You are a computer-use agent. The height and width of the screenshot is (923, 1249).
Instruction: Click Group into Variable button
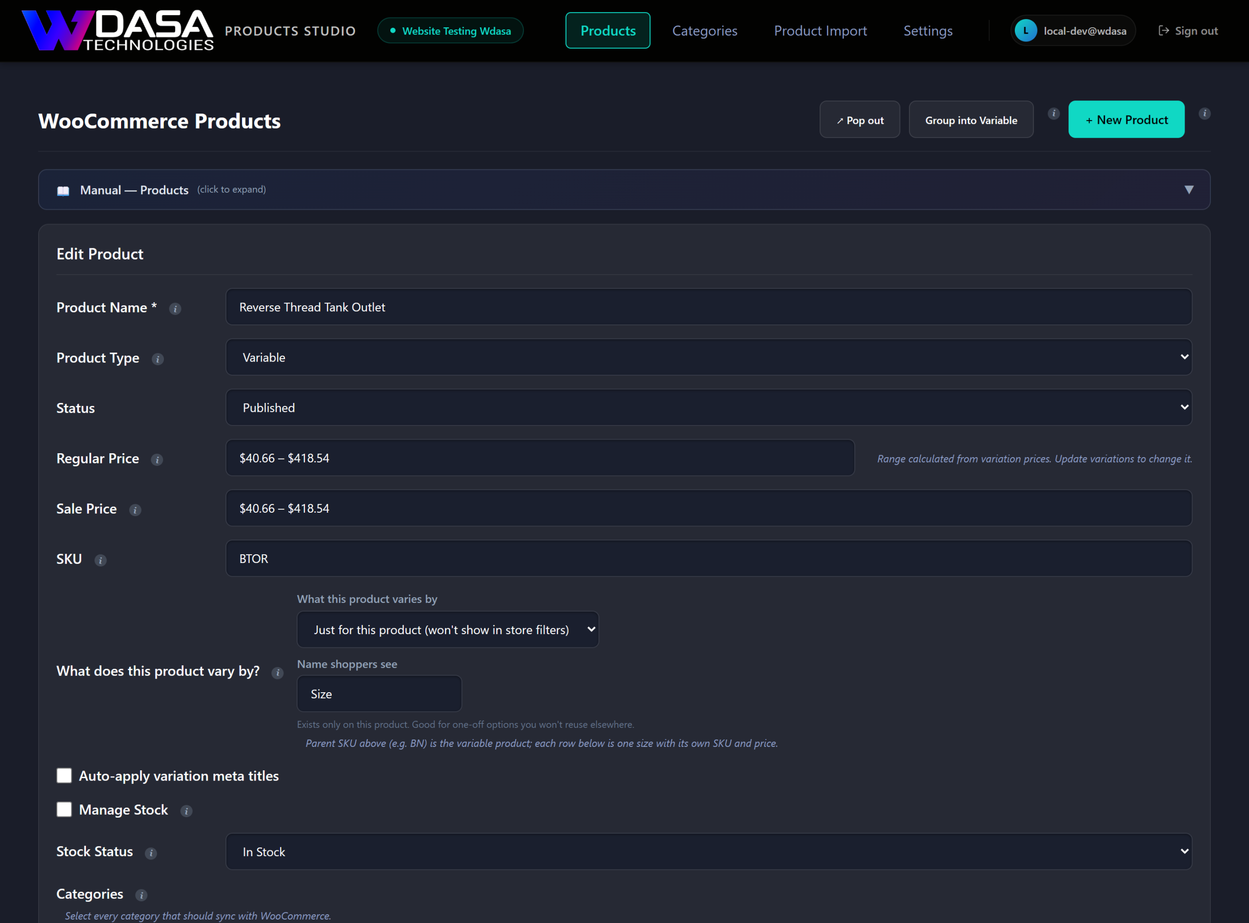[971, 120]
